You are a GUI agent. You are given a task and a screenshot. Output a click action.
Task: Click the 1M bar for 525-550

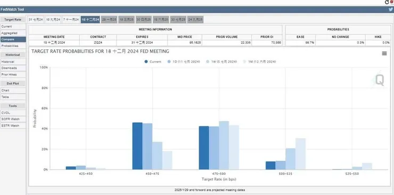(x=367, y=166)
